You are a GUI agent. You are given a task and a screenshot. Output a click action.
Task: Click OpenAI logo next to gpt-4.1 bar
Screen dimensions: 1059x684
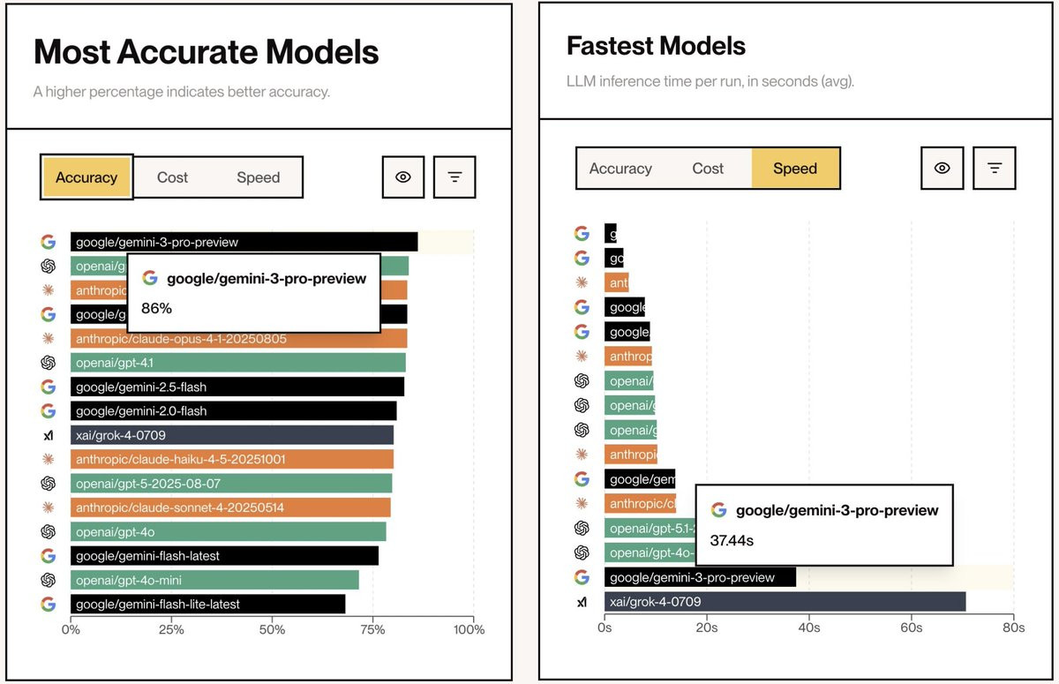click(x=49, y=362)
